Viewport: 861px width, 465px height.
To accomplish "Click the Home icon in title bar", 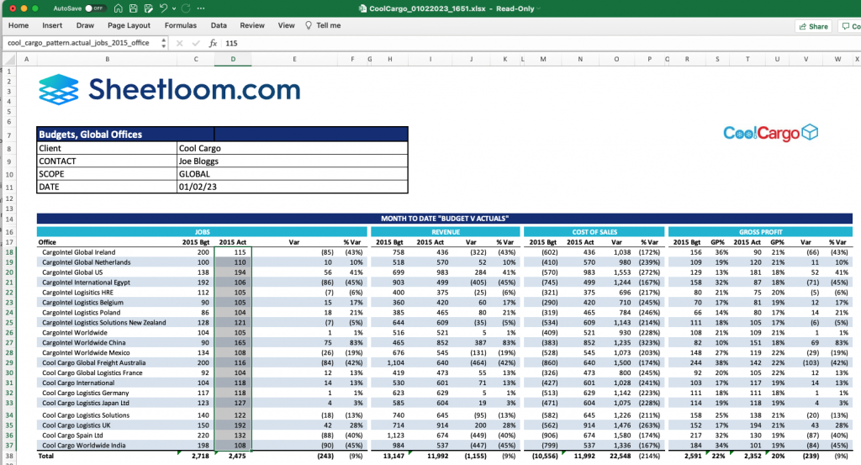I will (x=118, y=8).
